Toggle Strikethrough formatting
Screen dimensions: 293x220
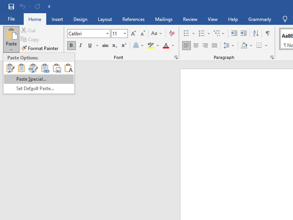pos(105,45)
